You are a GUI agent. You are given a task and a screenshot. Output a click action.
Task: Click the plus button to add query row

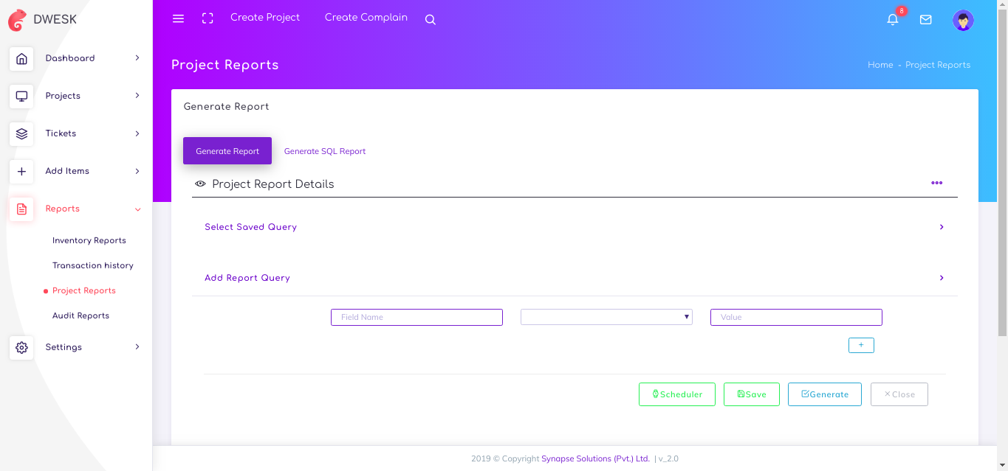pos(861,345)
